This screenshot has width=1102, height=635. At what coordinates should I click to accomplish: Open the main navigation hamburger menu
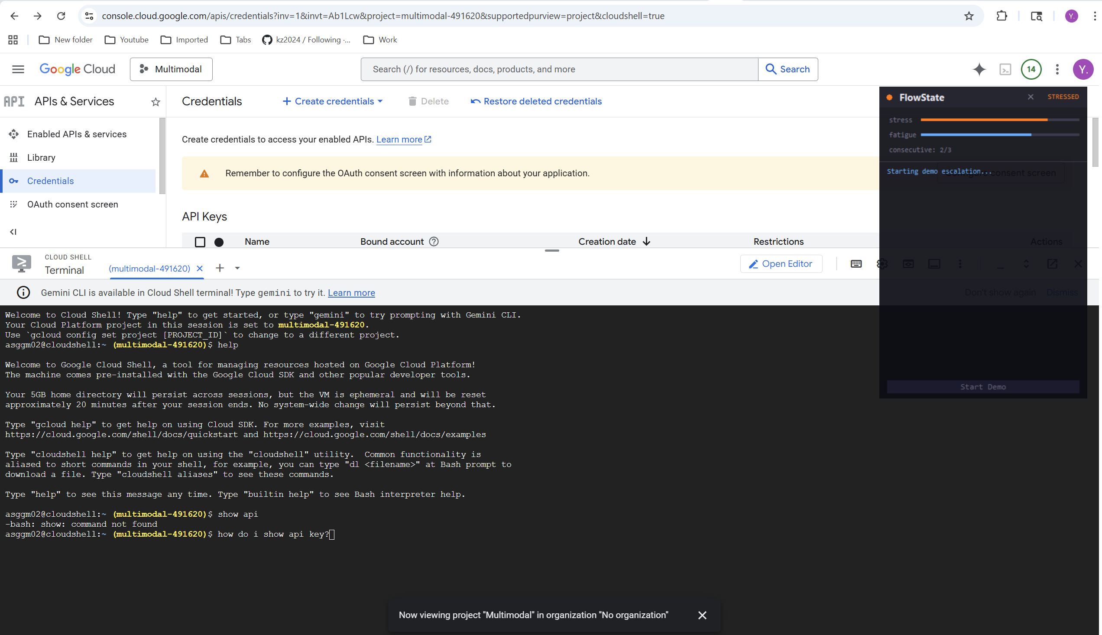[18, 69]
